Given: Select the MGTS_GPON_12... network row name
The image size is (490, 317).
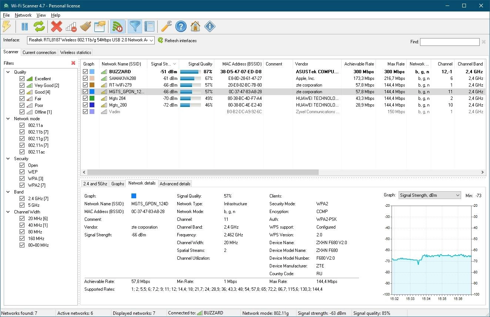Looking at the screenshot, I should [x=127, y=92].
